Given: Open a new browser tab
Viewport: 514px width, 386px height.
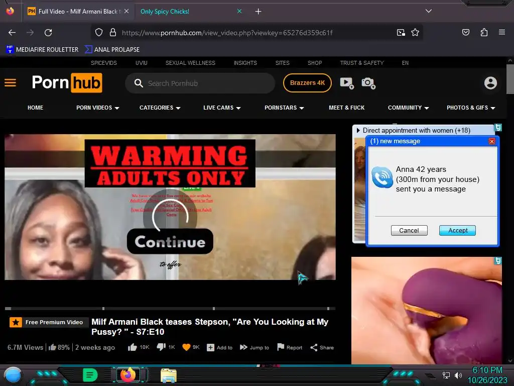Looking at the screenshot, I should coord(259,12).
